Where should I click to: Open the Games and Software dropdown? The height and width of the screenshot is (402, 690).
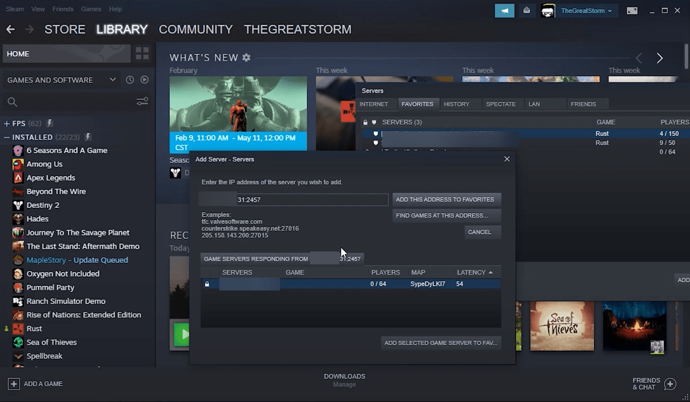click(x=61, y=80)
